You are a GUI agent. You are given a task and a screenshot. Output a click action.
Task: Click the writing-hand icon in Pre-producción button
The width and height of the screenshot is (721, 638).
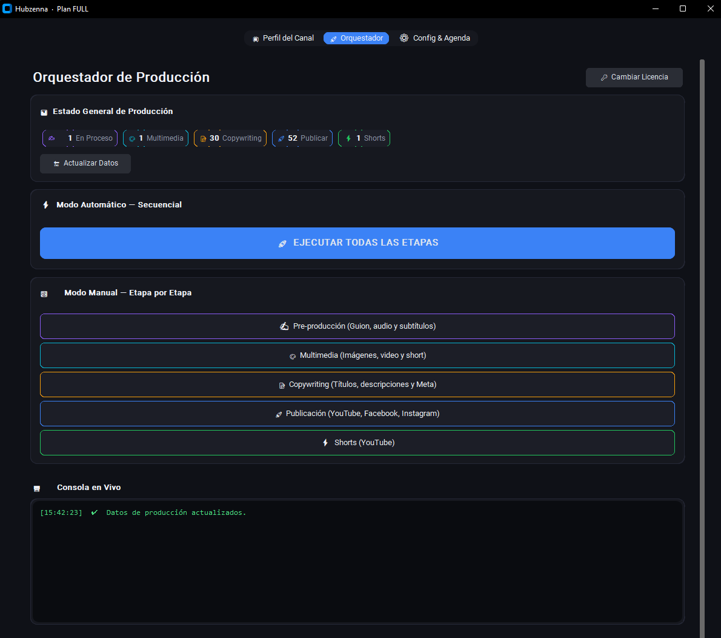(x=284, y=326)
